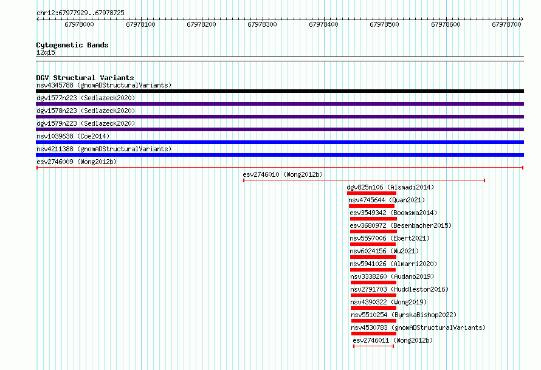Screen dimensions: 541x370
Task: Click the red bar under nsv5510254
Action: click(x=374, y=321)
